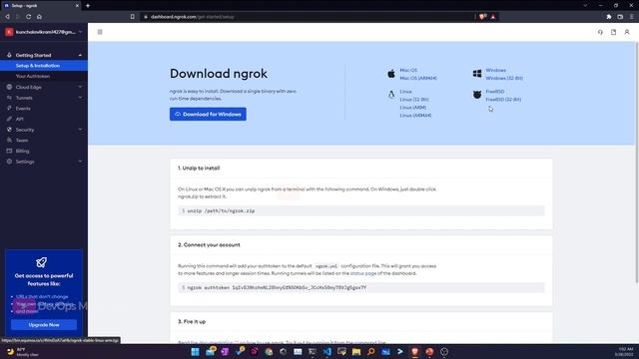Expand the Security menu
The height and width of the screenshot is (359, 639).
(x=80, y=130)
